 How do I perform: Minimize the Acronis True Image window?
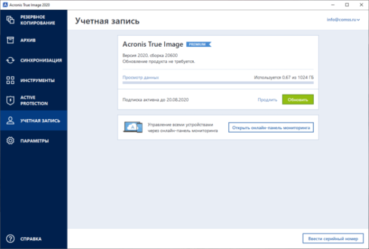coord(333,5)
